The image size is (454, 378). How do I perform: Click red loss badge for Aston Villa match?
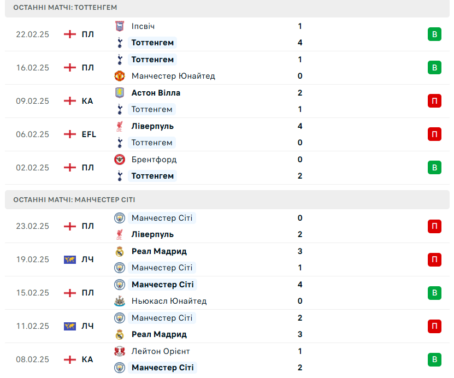coord(434,101)
